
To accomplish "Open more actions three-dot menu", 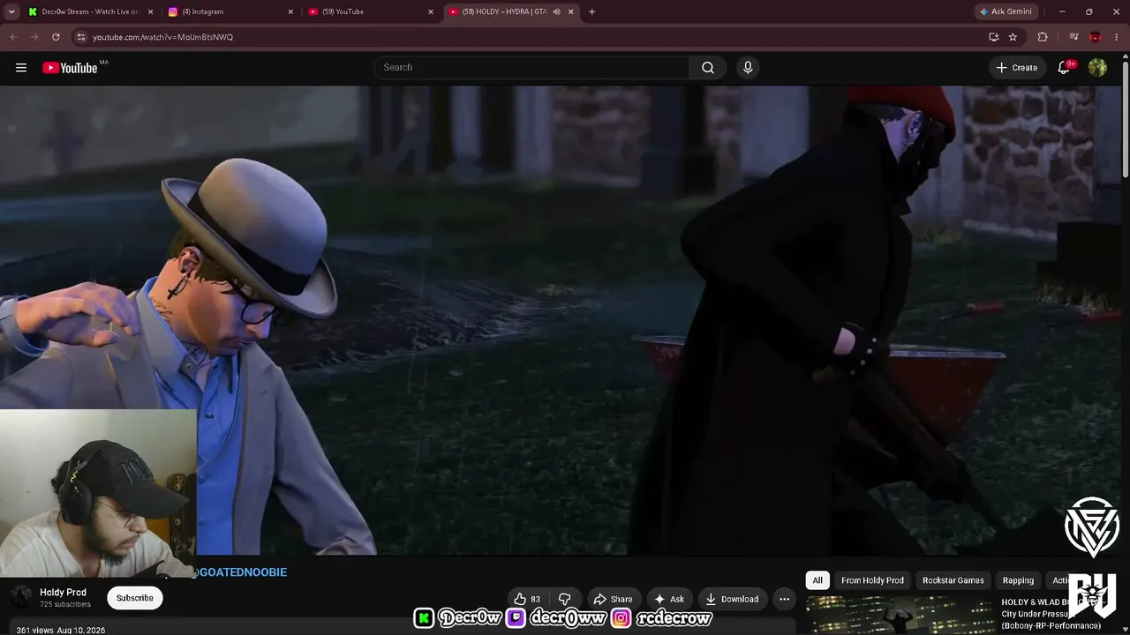I will tap(784, 599).
